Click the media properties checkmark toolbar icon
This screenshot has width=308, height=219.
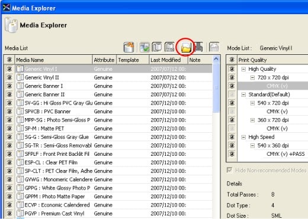145,47
